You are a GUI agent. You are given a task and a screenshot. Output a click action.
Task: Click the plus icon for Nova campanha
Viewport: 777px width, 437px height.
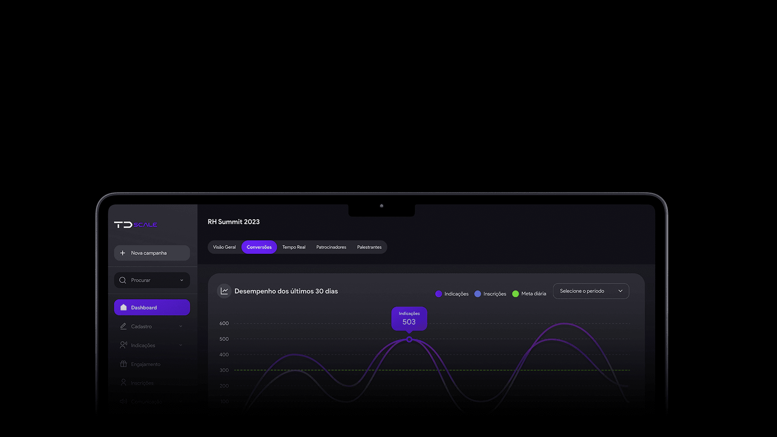point(123,253)
